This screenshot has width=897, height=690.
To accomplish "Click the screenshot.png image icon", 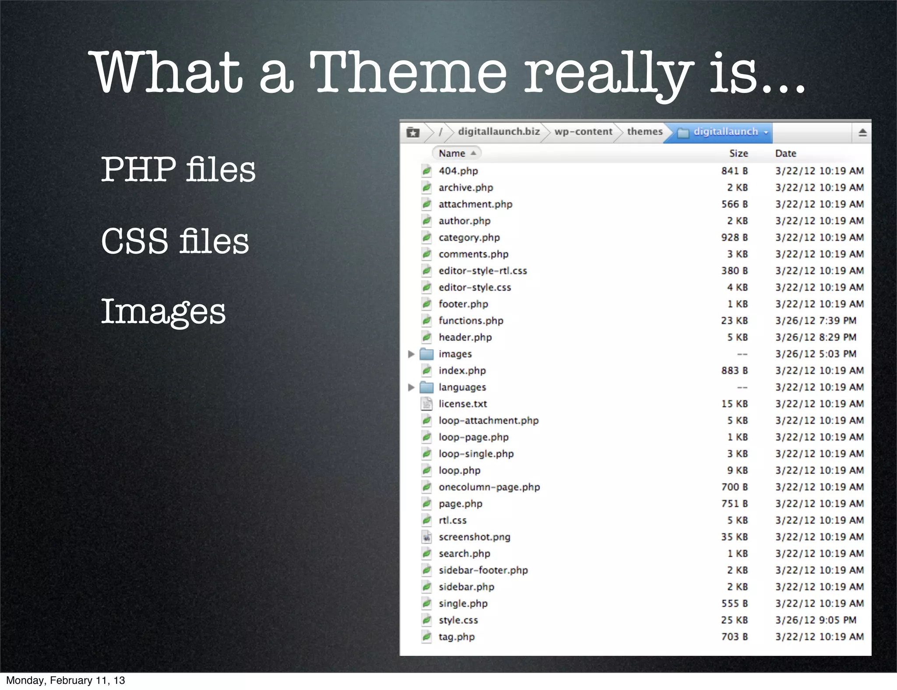I will 426,537.
